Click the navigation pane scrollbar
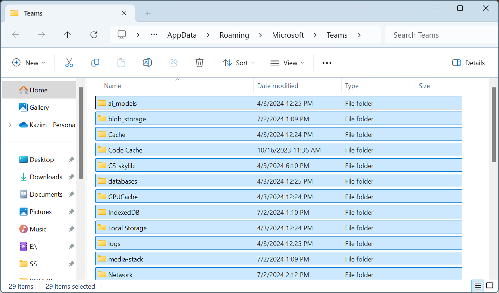This screenshot has height=293, width=499. 81,133
